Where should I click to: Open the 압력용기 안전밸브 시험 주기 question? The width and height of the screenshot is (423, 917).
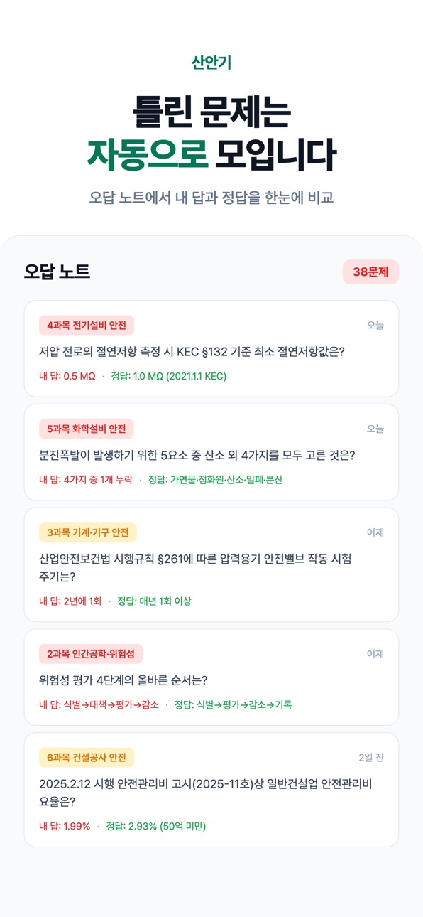tap(211, 565)
